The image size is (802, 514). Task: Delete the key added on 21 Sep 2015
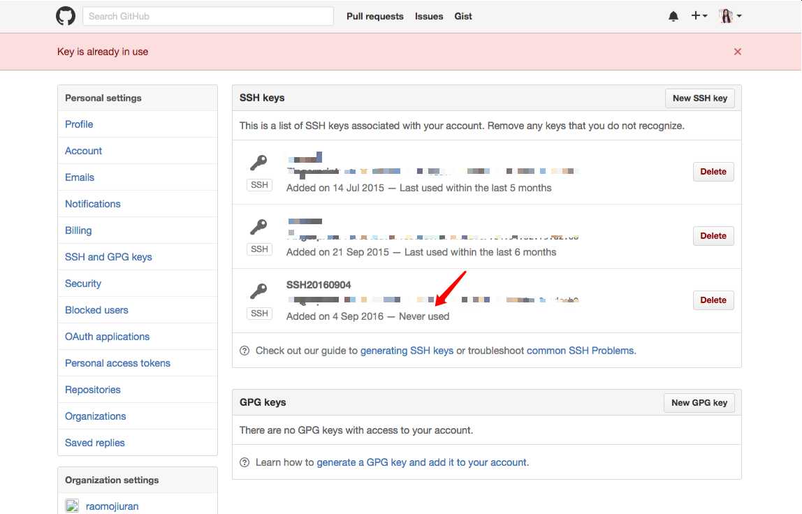tap(713, 236)
